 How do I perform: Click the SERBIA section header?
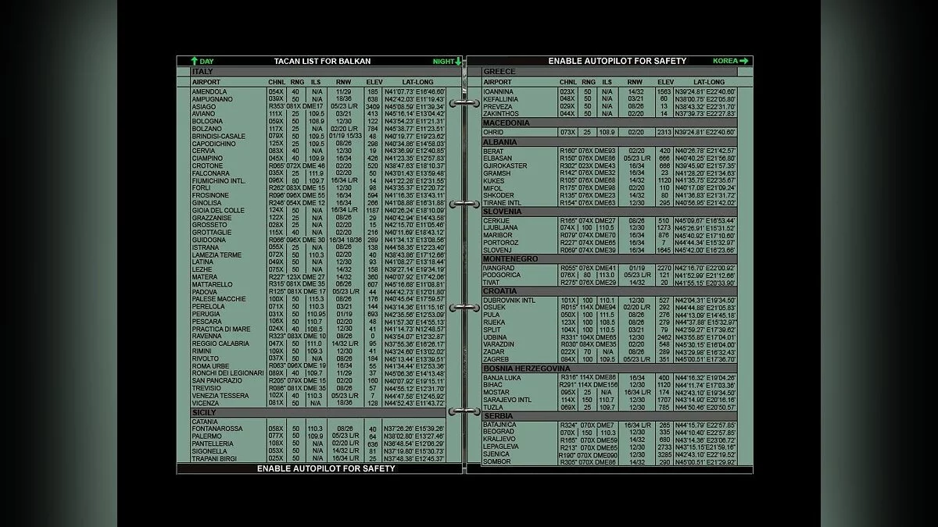pyautogui.click(x=498, y=416)
